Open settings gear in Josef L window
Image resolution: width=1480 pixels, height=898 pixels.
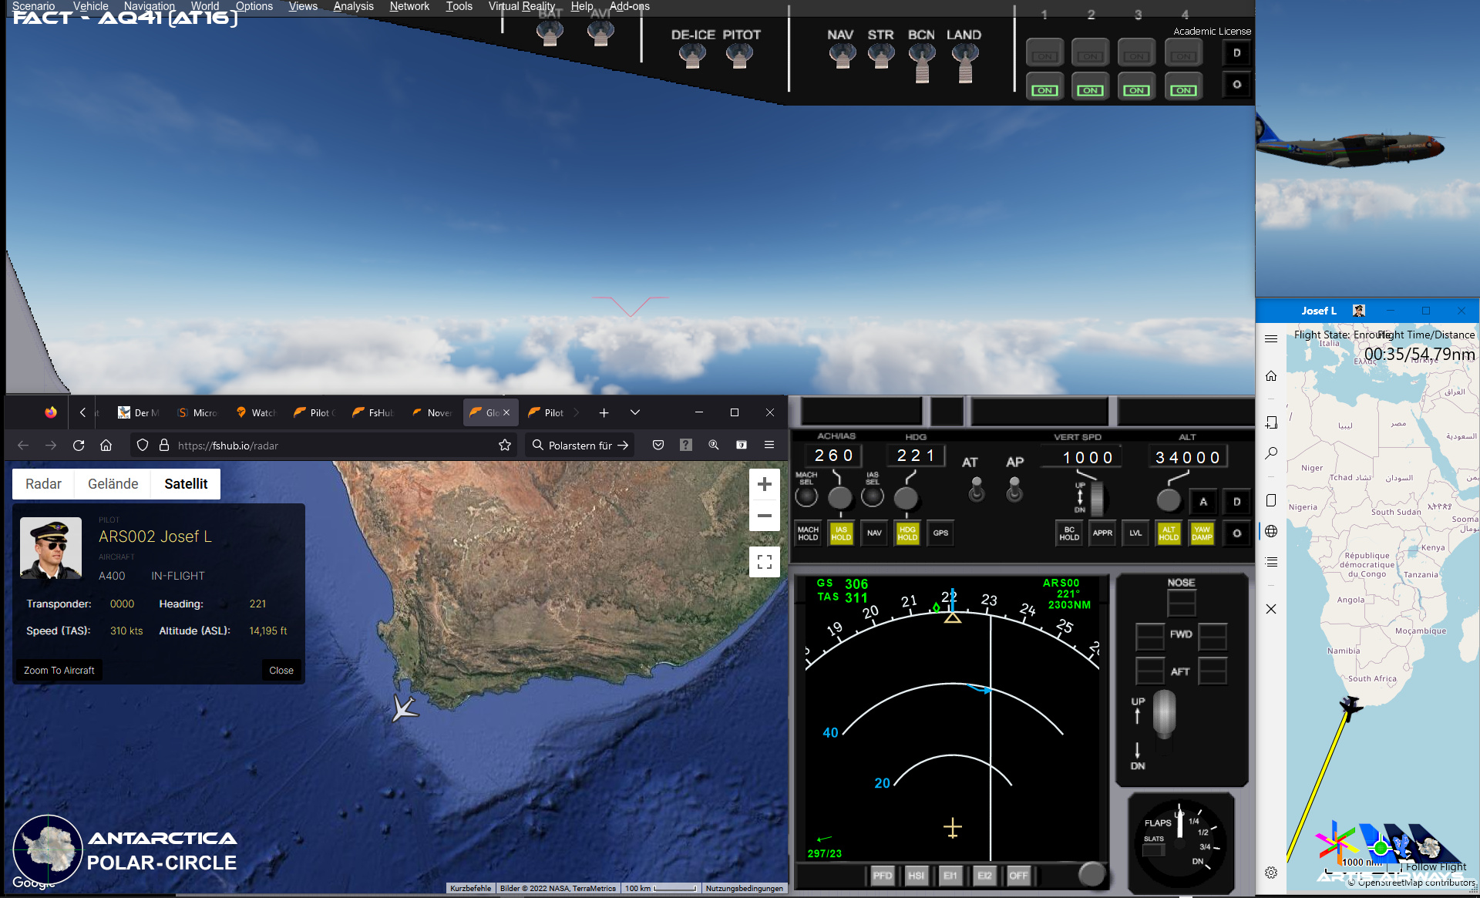[x=1271, y=873]
